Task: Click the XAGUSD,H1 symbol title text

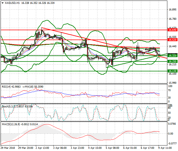Action: coord(12,3)
